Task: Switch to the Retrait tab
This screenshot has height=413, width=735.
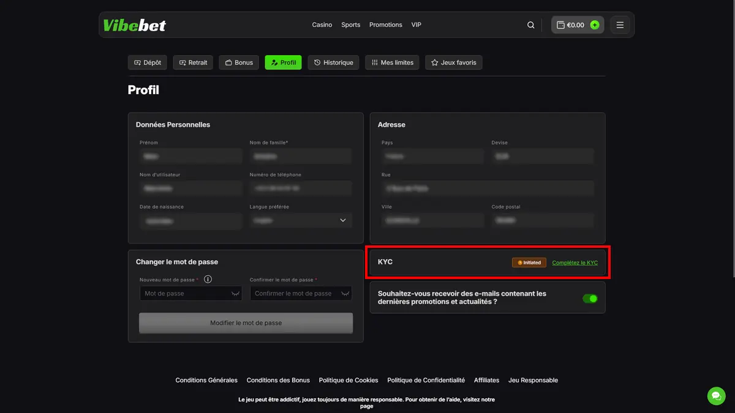Action: tap(193, 62)
